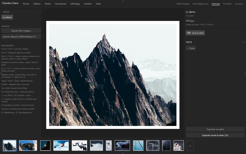Screen dimensions: 246x154
Task: Open the Fenêtre menu
Action: (88, 4)
